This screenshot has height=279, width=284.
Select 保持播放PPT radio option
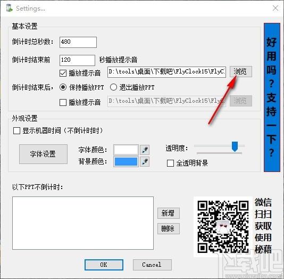[63, 87]
